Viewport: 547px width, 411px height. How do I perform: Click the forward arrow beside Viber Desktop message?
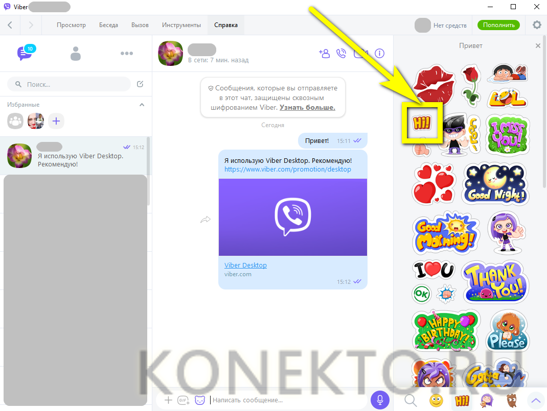tap(206, 220)
